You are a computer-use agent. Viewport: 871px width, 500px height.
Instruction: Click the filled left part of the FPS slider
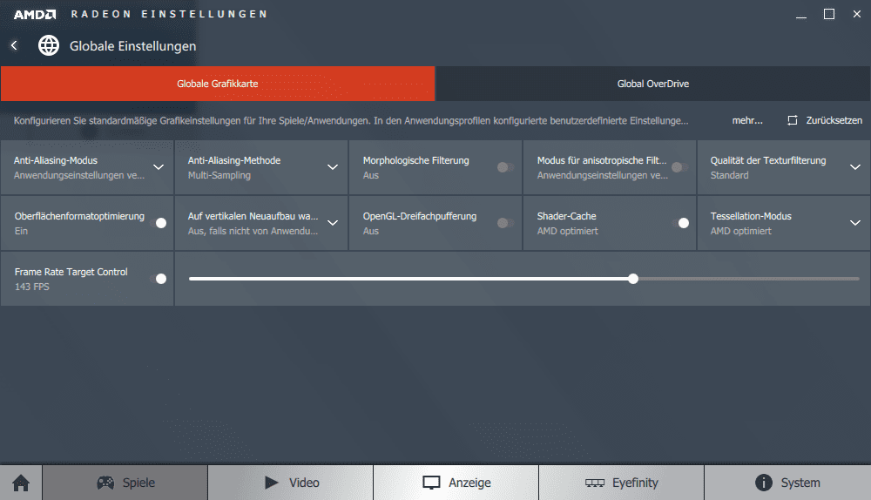[408, 279]
